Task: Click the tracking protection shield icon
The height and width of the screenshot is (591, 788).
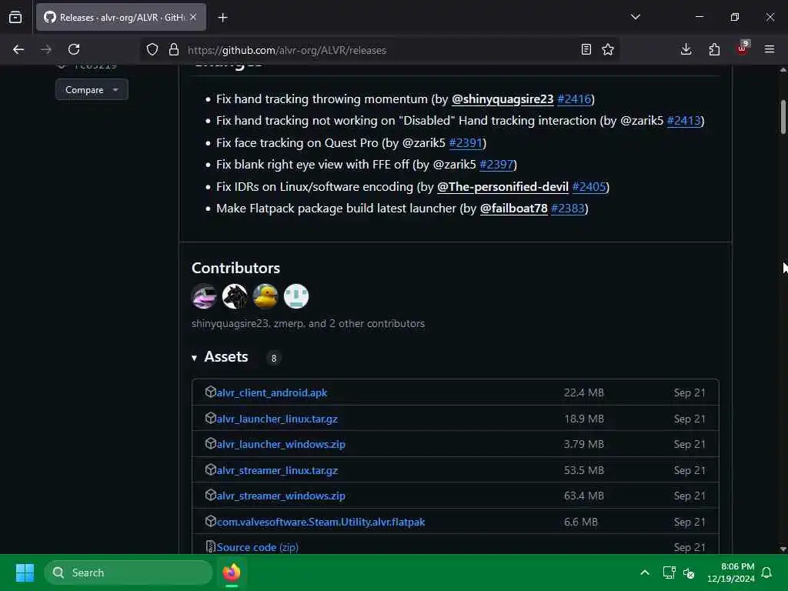Action: (x=152, y=49)
